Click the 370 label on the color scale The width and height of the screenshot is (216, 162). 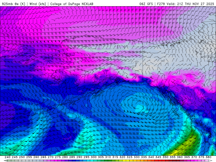(x=194, y=157)
